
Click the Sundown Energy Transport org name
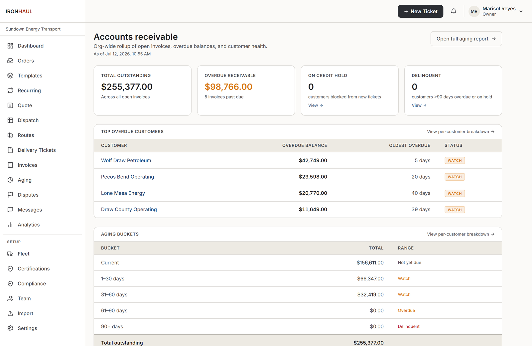tap(33, 29)
